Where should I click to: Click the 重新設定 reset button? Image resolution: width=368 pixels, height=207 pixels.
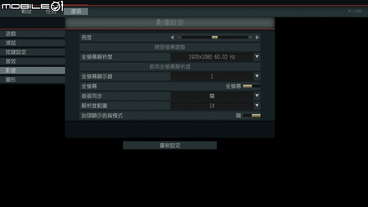tap(170, 145)
